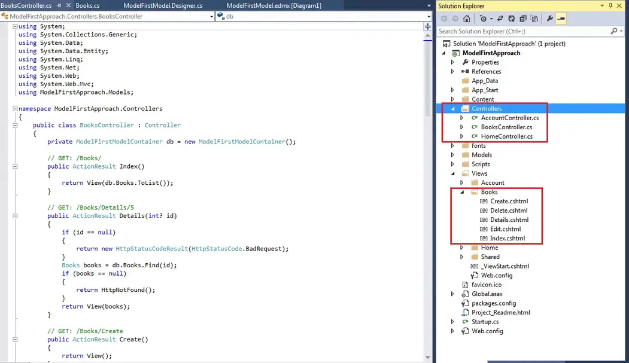Collapse the BooksController class block

click(15, 125)
